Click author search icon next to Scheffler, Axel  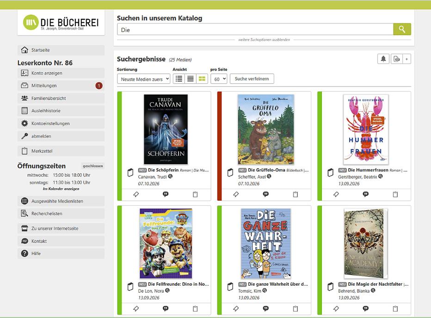pos(269,177)
